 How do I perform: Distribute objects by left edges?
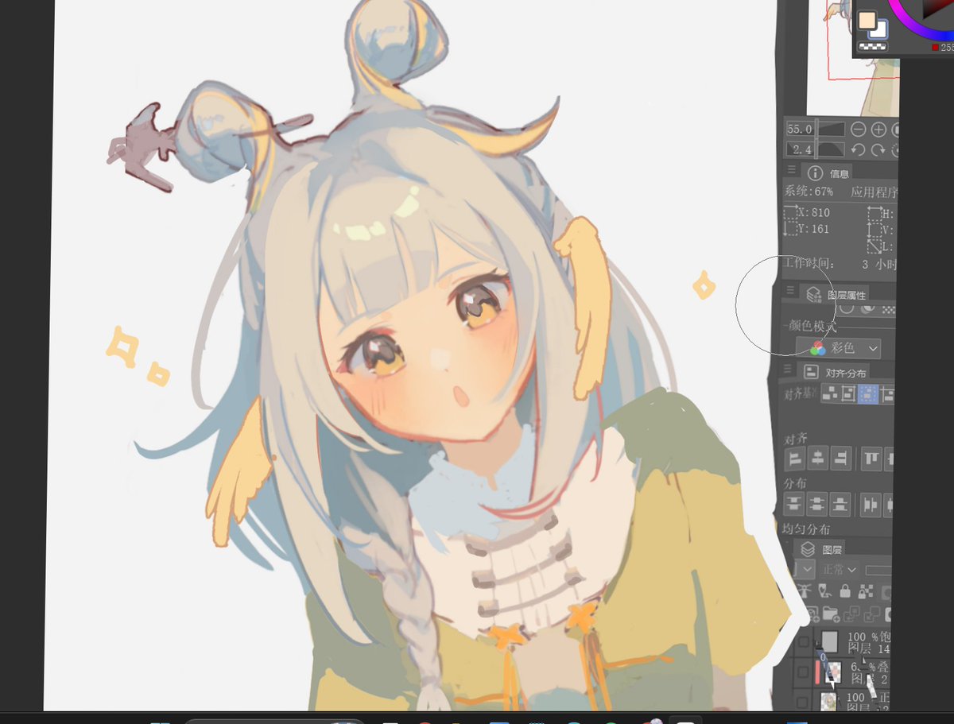(x=871, y=505)
